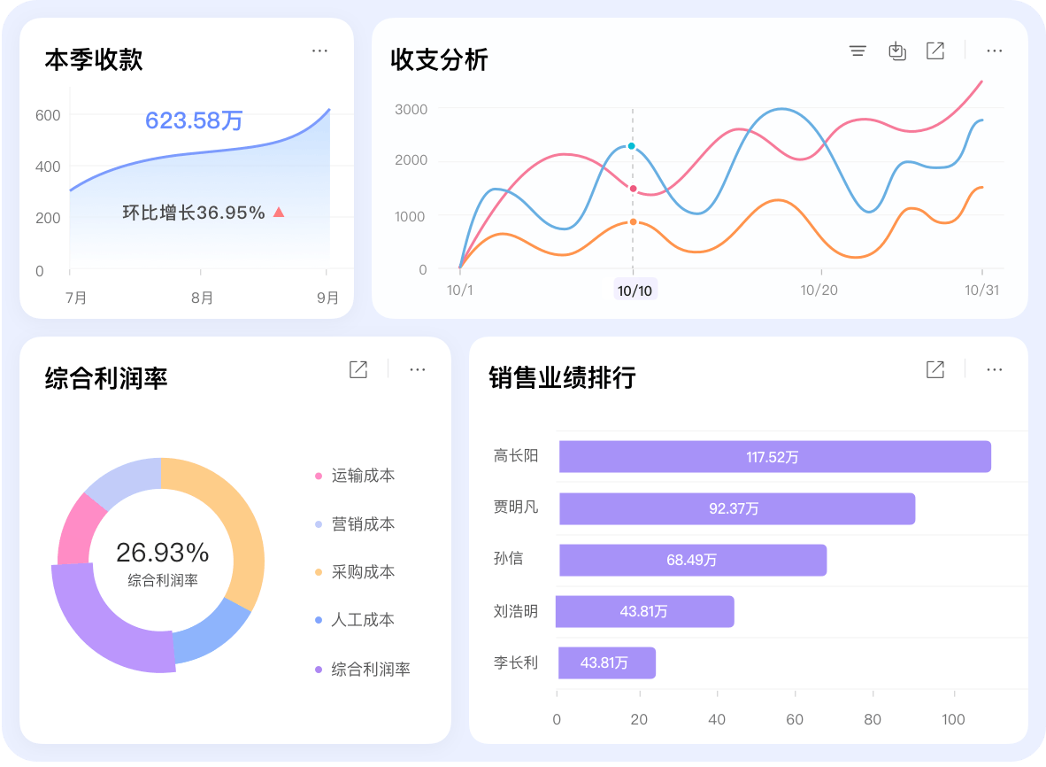Screen dimensions: 1046x767
Task: Open more options menu on 销售业绩排行 card
Action: point(994,369)
